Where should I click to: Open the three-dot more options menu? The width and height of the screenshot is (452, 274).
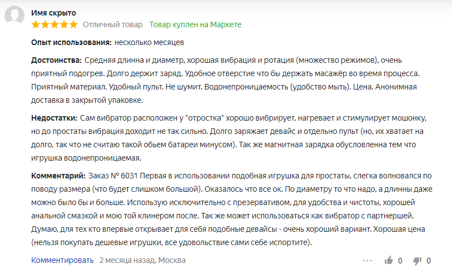[367, 260]
